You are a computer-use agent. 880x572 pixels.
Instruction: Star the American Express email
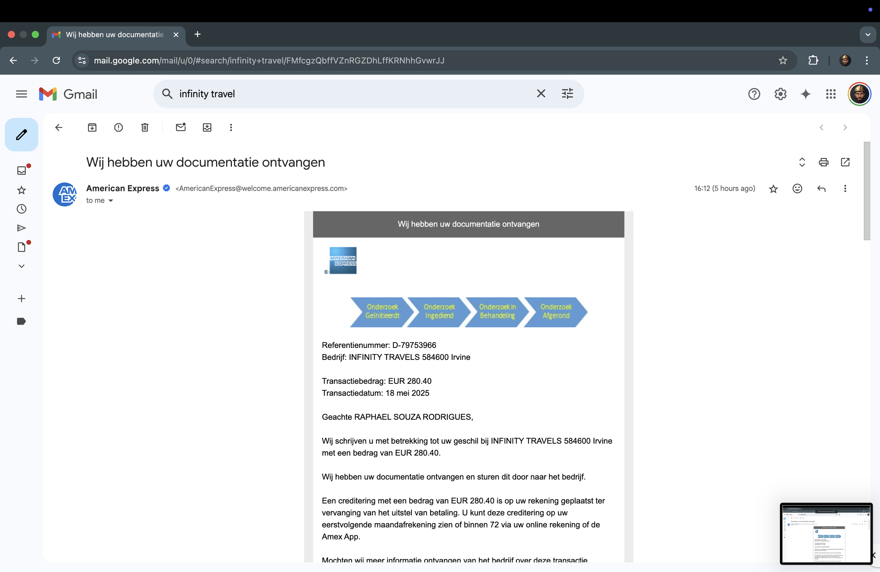coord(773,189)
